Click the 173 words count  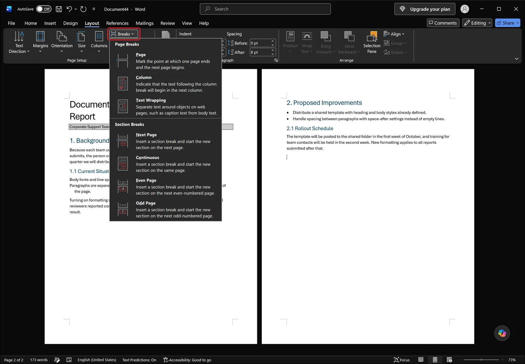tap(39, 360)
